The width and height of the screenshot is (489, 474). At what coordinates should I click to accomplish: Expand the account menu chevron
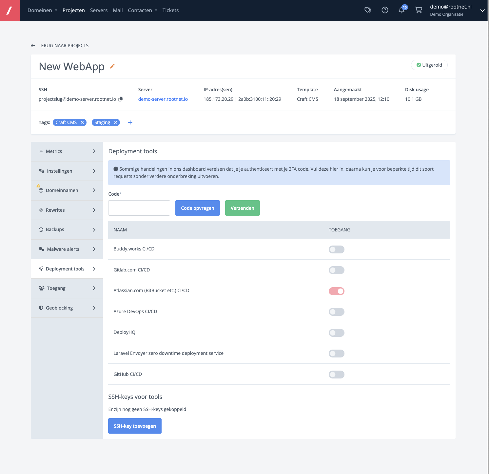tap(482, 11)
